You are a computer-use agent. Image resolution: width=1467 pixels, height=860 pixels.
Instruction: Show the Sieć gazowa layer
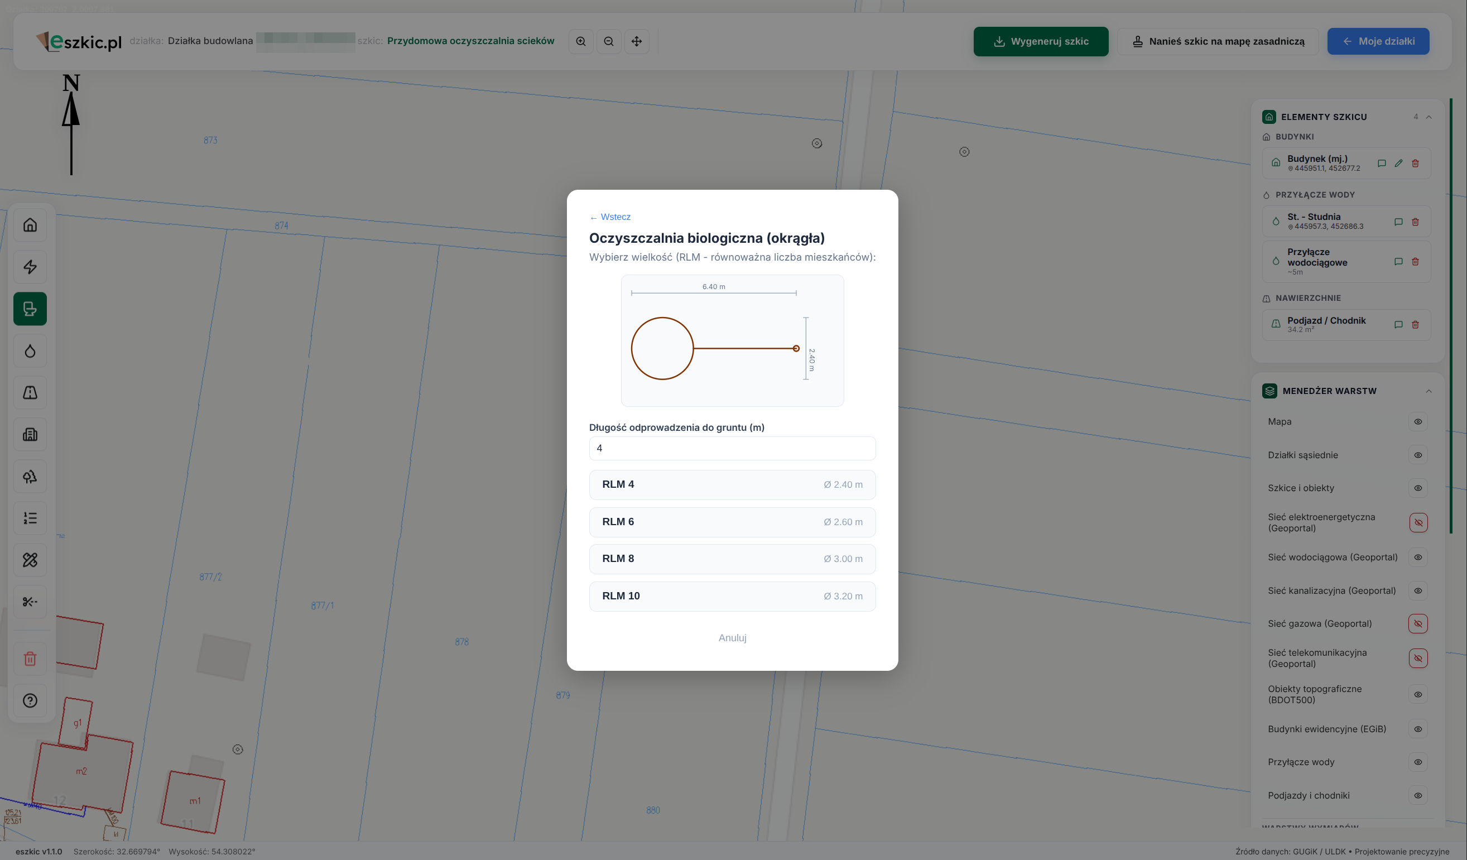coord(1418,623)
